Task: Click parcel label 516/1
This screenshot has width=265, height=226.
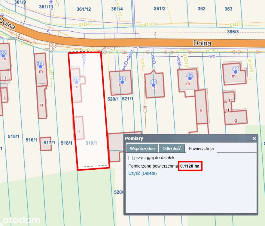Action: click(31, 140)
